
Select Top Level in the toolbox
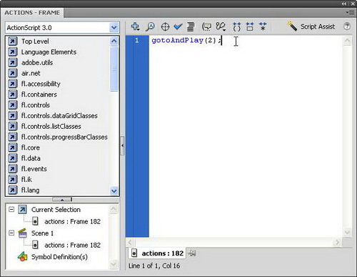point(35,42)
